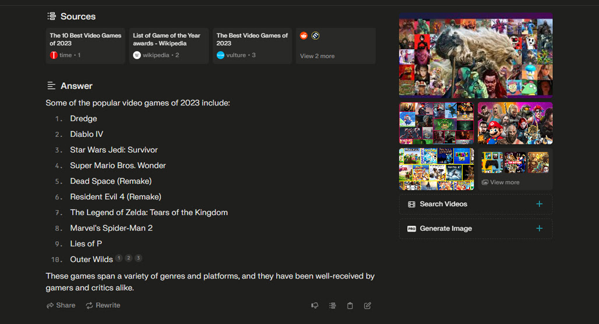Click the view sources list icon below the answer
599x324 pixels.
coord(332,305)
